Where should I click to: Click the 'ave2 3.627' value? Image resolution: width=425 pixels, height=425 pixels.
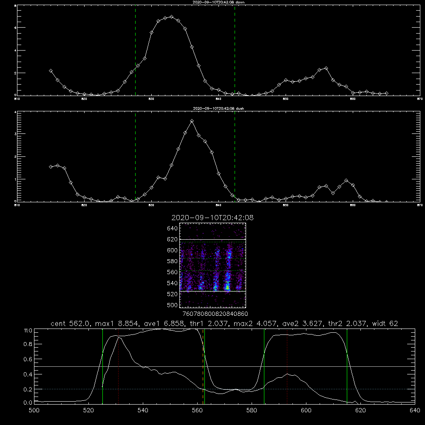(x=303, y=323)
